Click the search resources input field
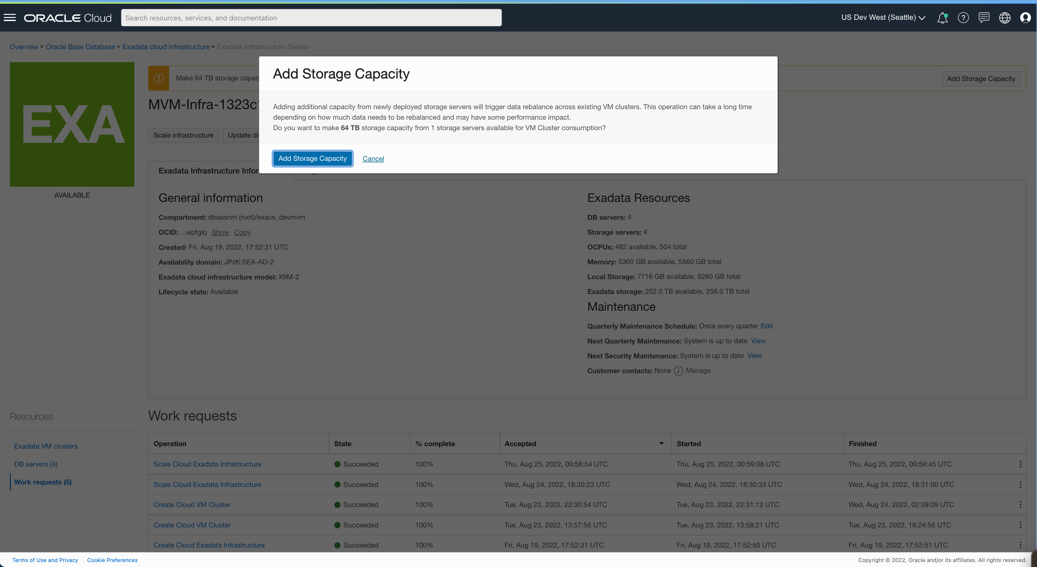Screen dimensions: 1037x567 [x=311, y=18]
